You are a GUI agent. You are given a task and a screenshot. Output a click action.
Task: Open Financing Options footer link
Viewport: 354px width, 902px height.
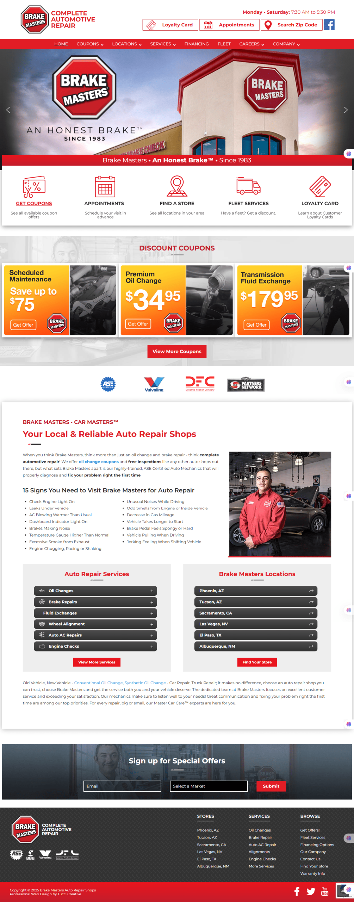pyautogui.click(x=317, y=845)
